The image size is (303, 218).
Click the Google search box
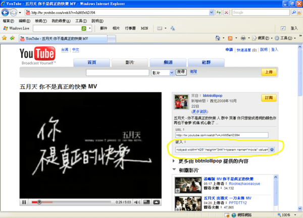point(261,12)
